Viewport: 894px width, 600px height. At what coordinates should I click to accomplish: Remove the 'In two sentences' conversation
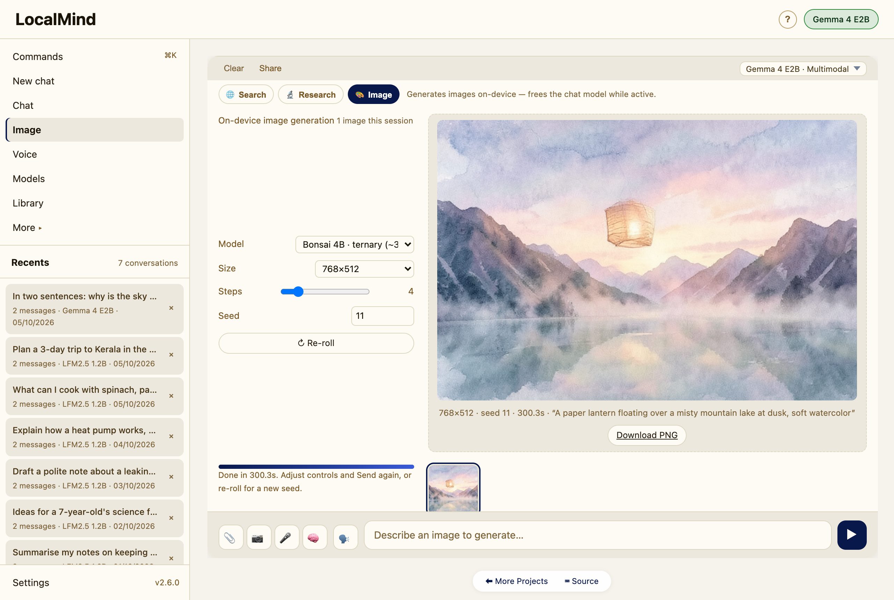pyautogui.click(x=171, y=308)
